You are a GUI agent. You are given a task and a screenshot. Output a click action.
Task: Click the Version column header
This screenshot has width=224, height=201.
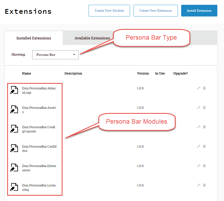coord(143,73)
